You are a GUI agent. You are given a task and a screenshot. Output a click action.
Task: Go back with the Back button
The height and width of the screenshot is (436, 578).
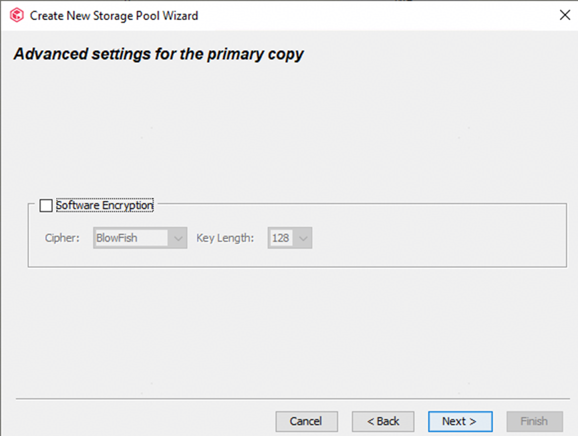(x=384, y=421)
